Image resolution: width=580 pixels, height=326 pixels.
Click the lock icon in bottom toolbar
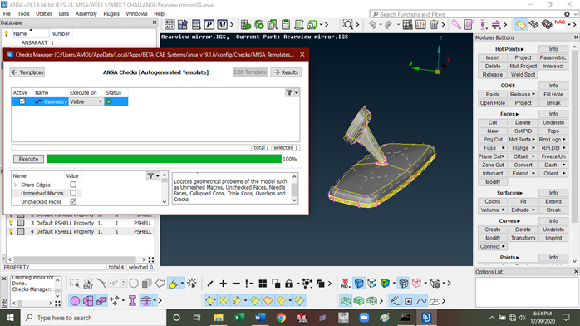(289, 284)
